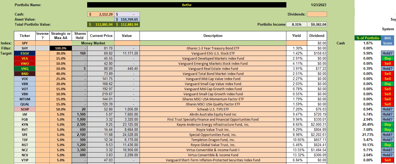
Task: Click the Sell score for VWO row
Action: (x=387, y=63)
